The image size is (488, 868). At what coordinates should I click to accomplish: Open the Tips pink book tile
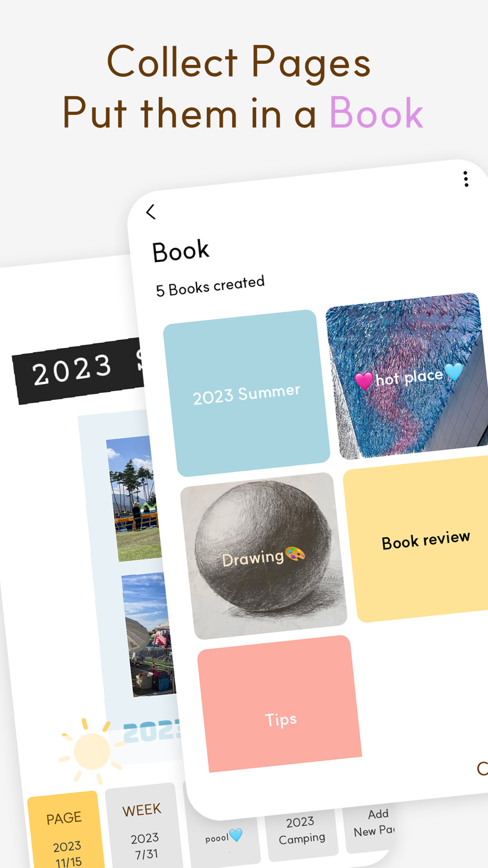(280, 704)
